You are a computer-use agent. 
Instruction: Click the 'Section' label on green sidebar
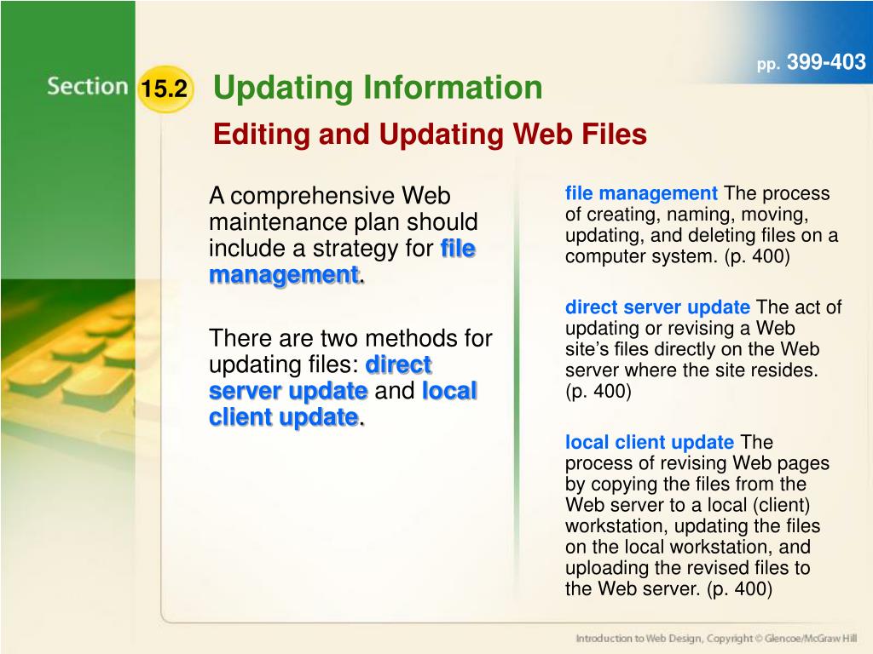click(88, 86)
